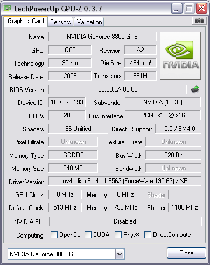This screenshot has height=265, width=210.
Task: Click the Bus Interface field PCI-E x16 @ x16
Action: 163,115
